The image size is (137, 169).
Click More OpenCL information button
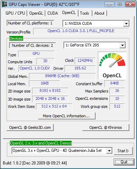point(67,116)
